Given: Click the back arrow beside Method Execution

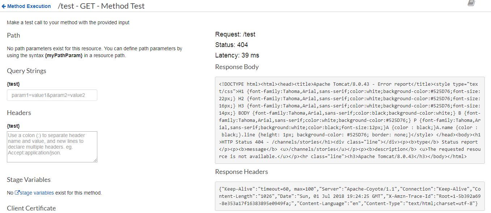Looking at the screenshot, I should pos(4,6).
